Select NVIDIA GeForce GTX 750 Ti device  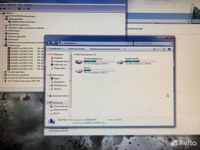24,22
